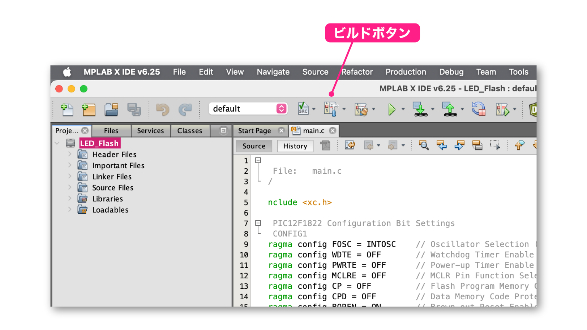This screenshot has width=587, height=330.
Task: Open dropdown arrow beside Read Device Memory
Action: click(462, 109)
